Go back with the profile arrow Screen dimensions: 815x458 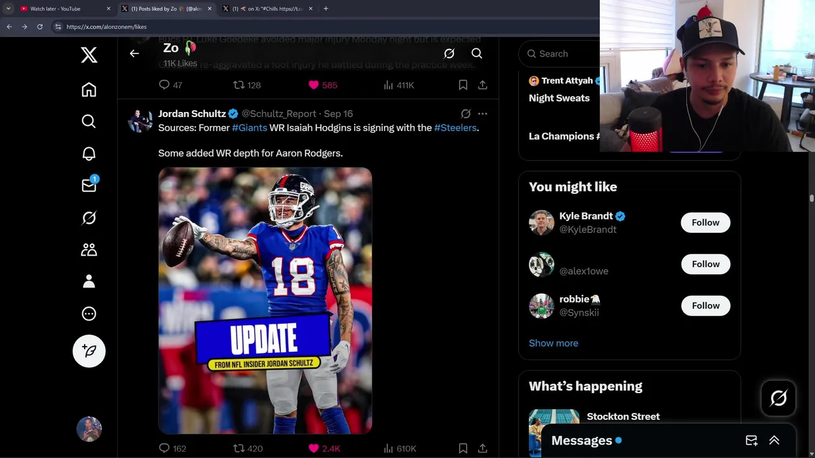134,53
